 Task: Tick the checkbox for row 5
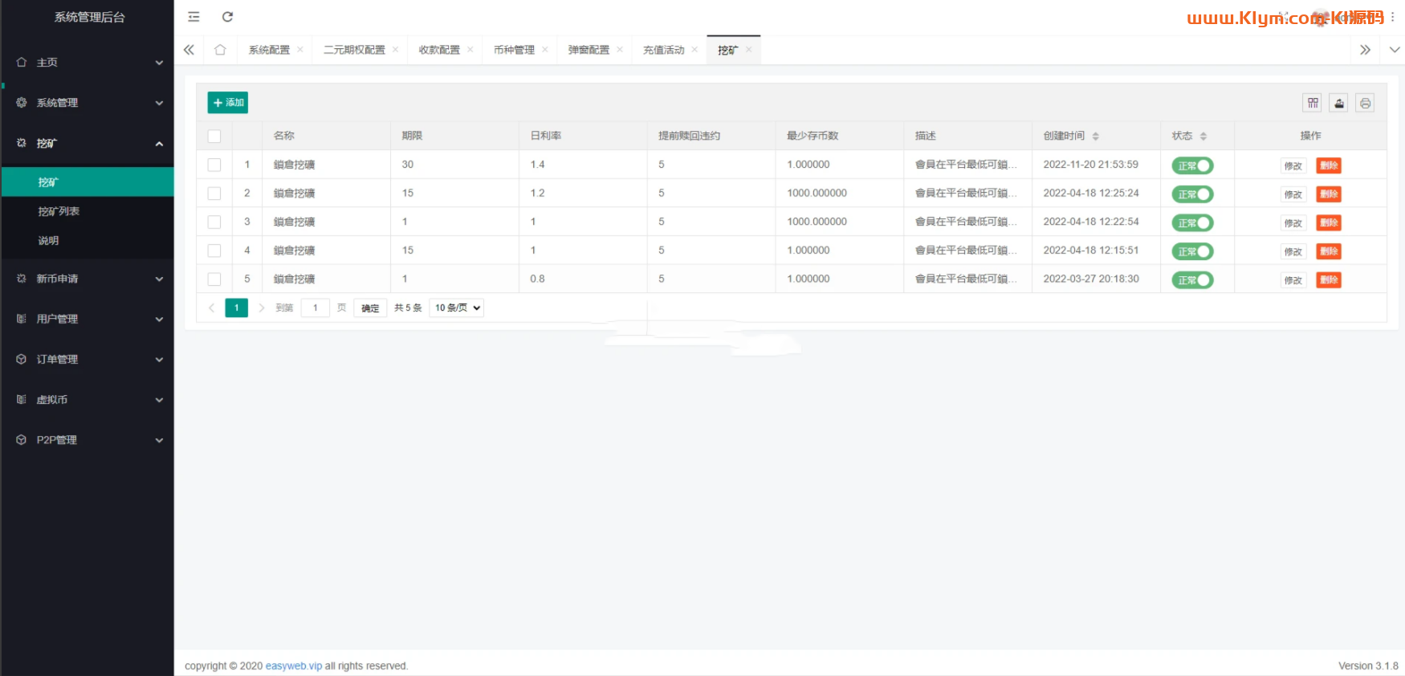point(214,279)
